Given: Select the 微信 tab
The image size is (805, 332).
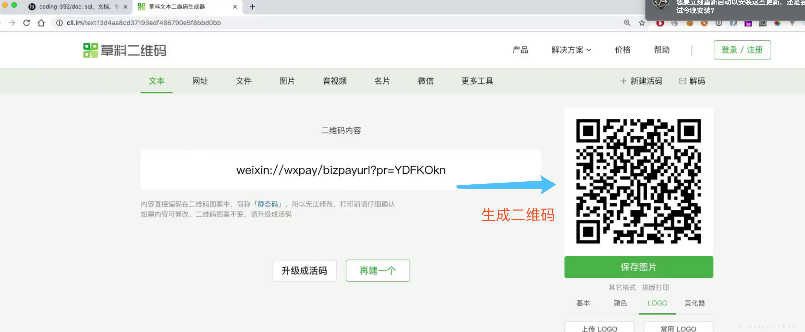Looking at the screenshot, I should tap(425, 81).
